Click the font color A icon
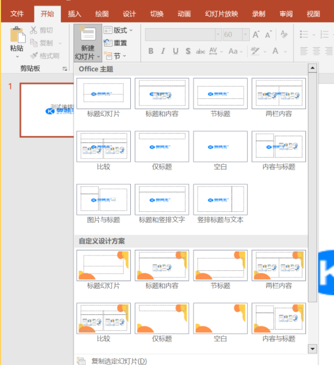334x365 pixels. [x=275, y=51]
